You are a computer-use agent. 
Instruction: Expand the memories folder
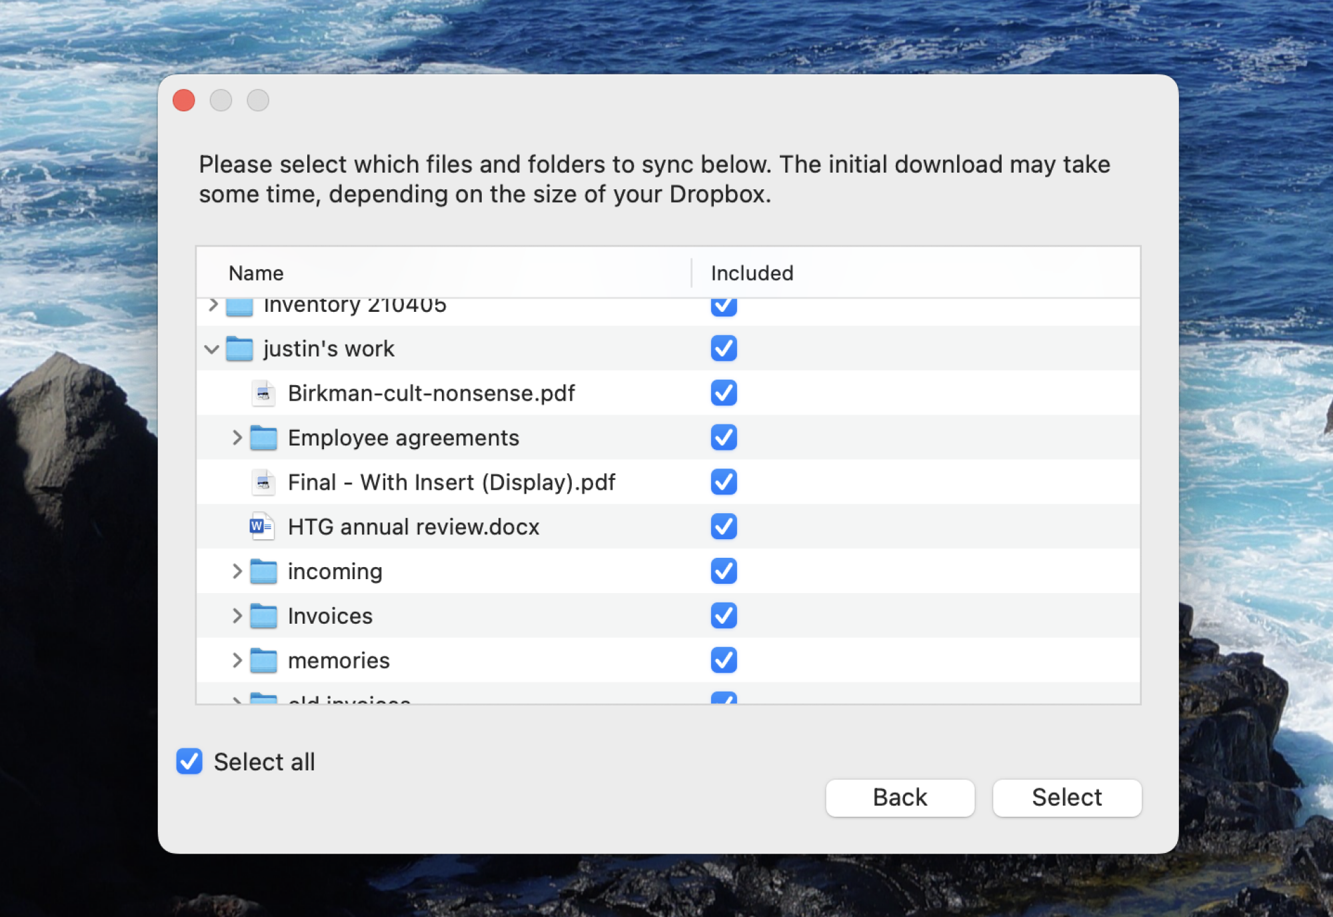(237, 660)
